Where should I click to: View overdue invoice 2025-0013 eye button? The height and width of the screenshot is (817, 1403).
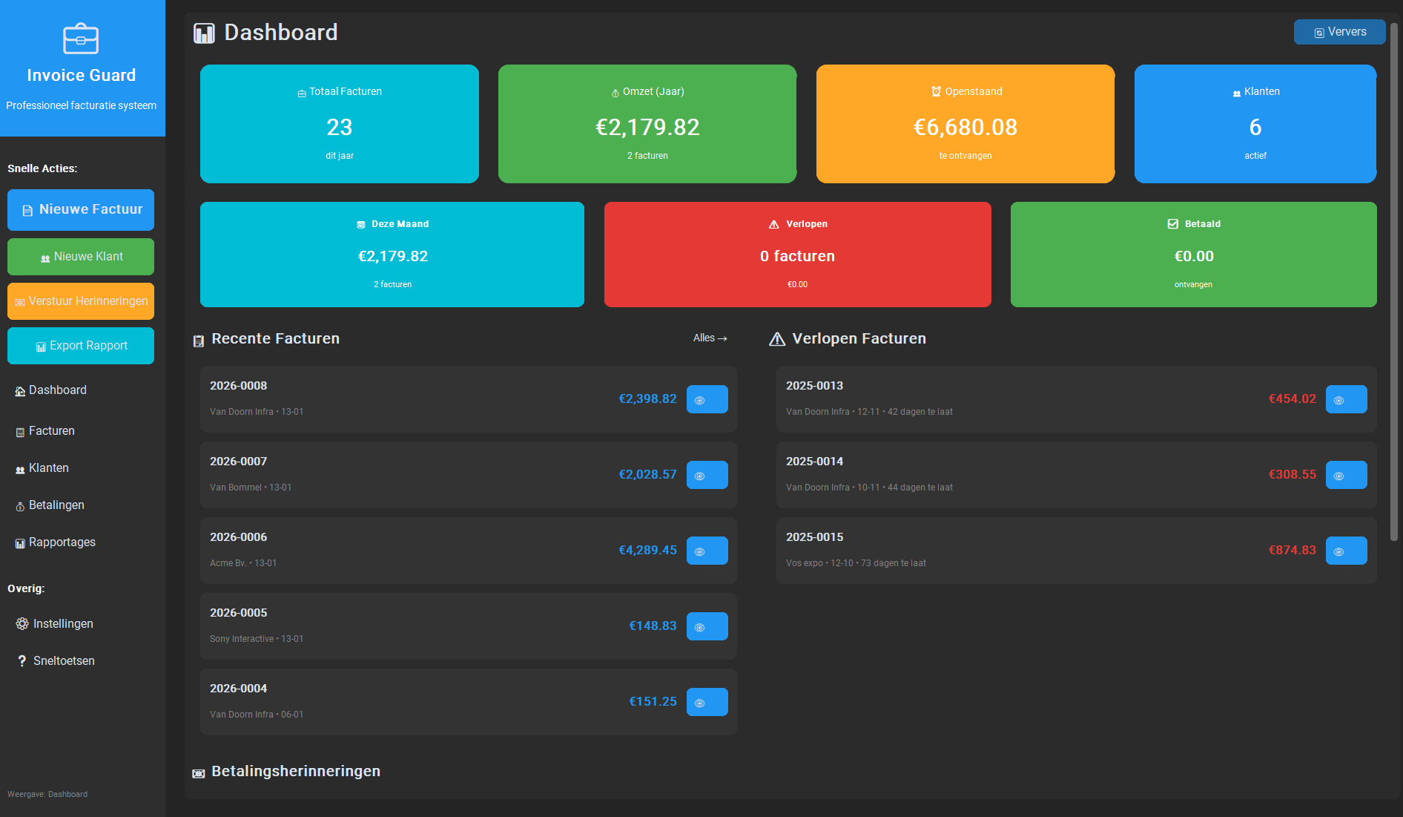tap(1346, 399)
